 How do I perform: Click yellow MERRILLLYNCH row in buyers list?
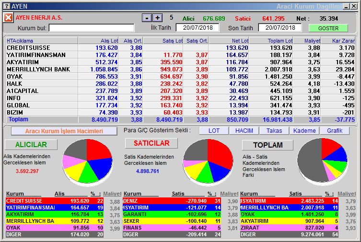[55, 221]
